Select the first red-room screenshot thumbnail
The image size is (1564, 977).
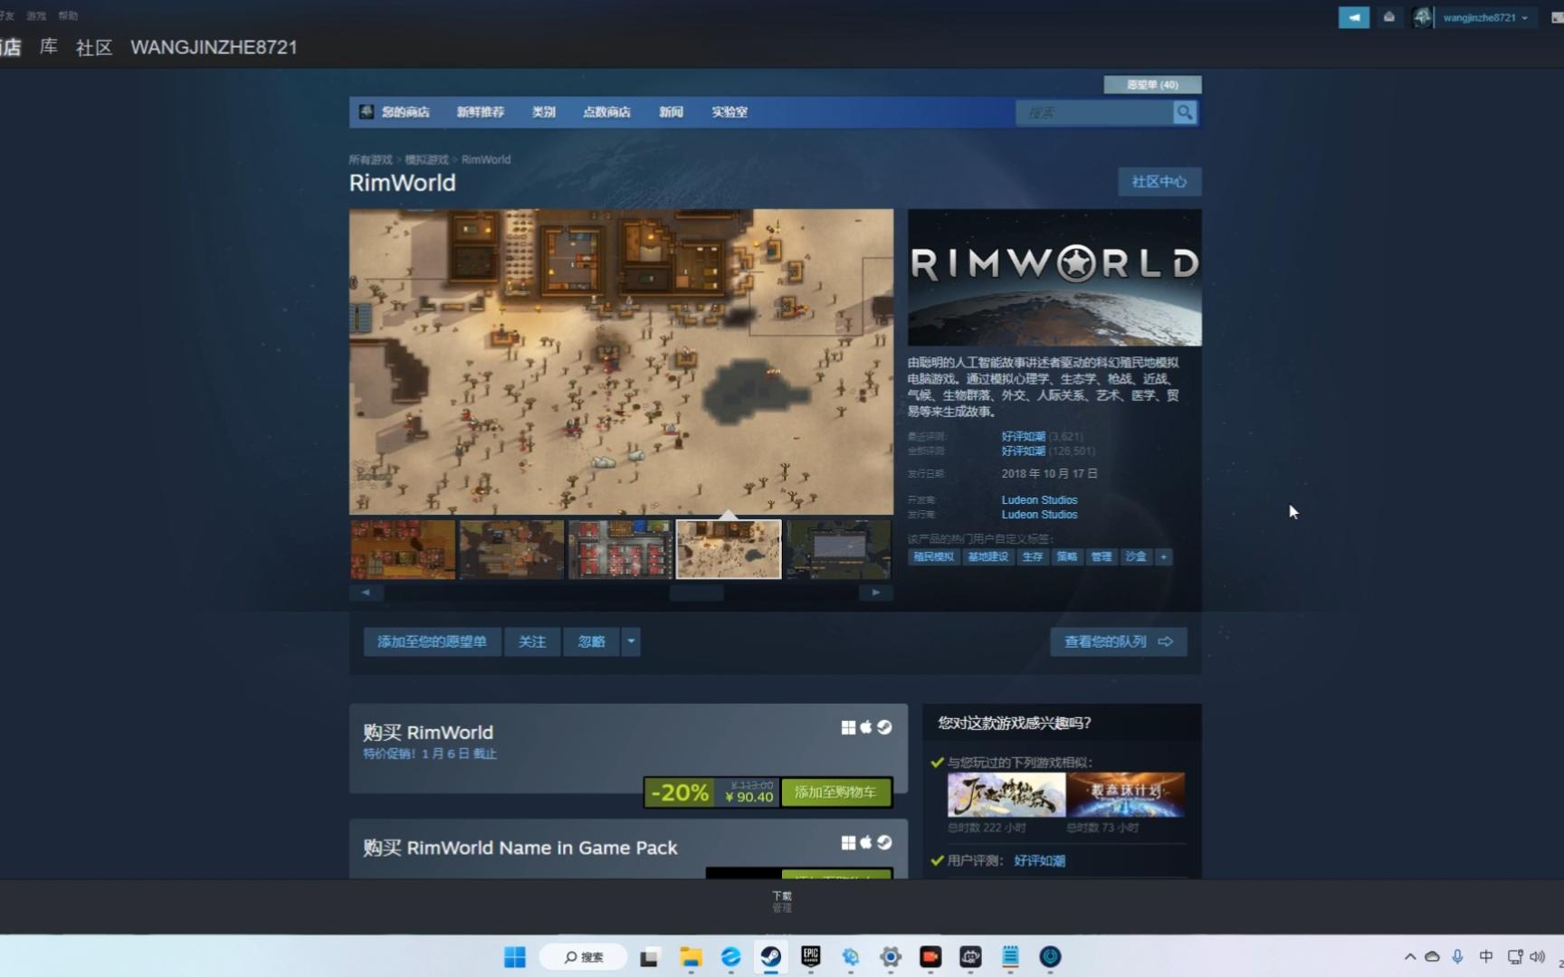tap(403, 549)
